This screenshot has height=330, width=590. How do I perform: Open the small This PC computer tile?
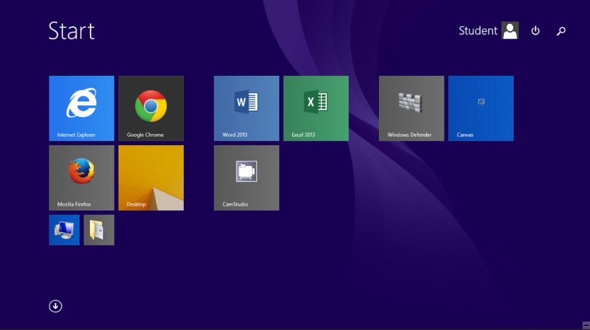(x=65, y=230)
